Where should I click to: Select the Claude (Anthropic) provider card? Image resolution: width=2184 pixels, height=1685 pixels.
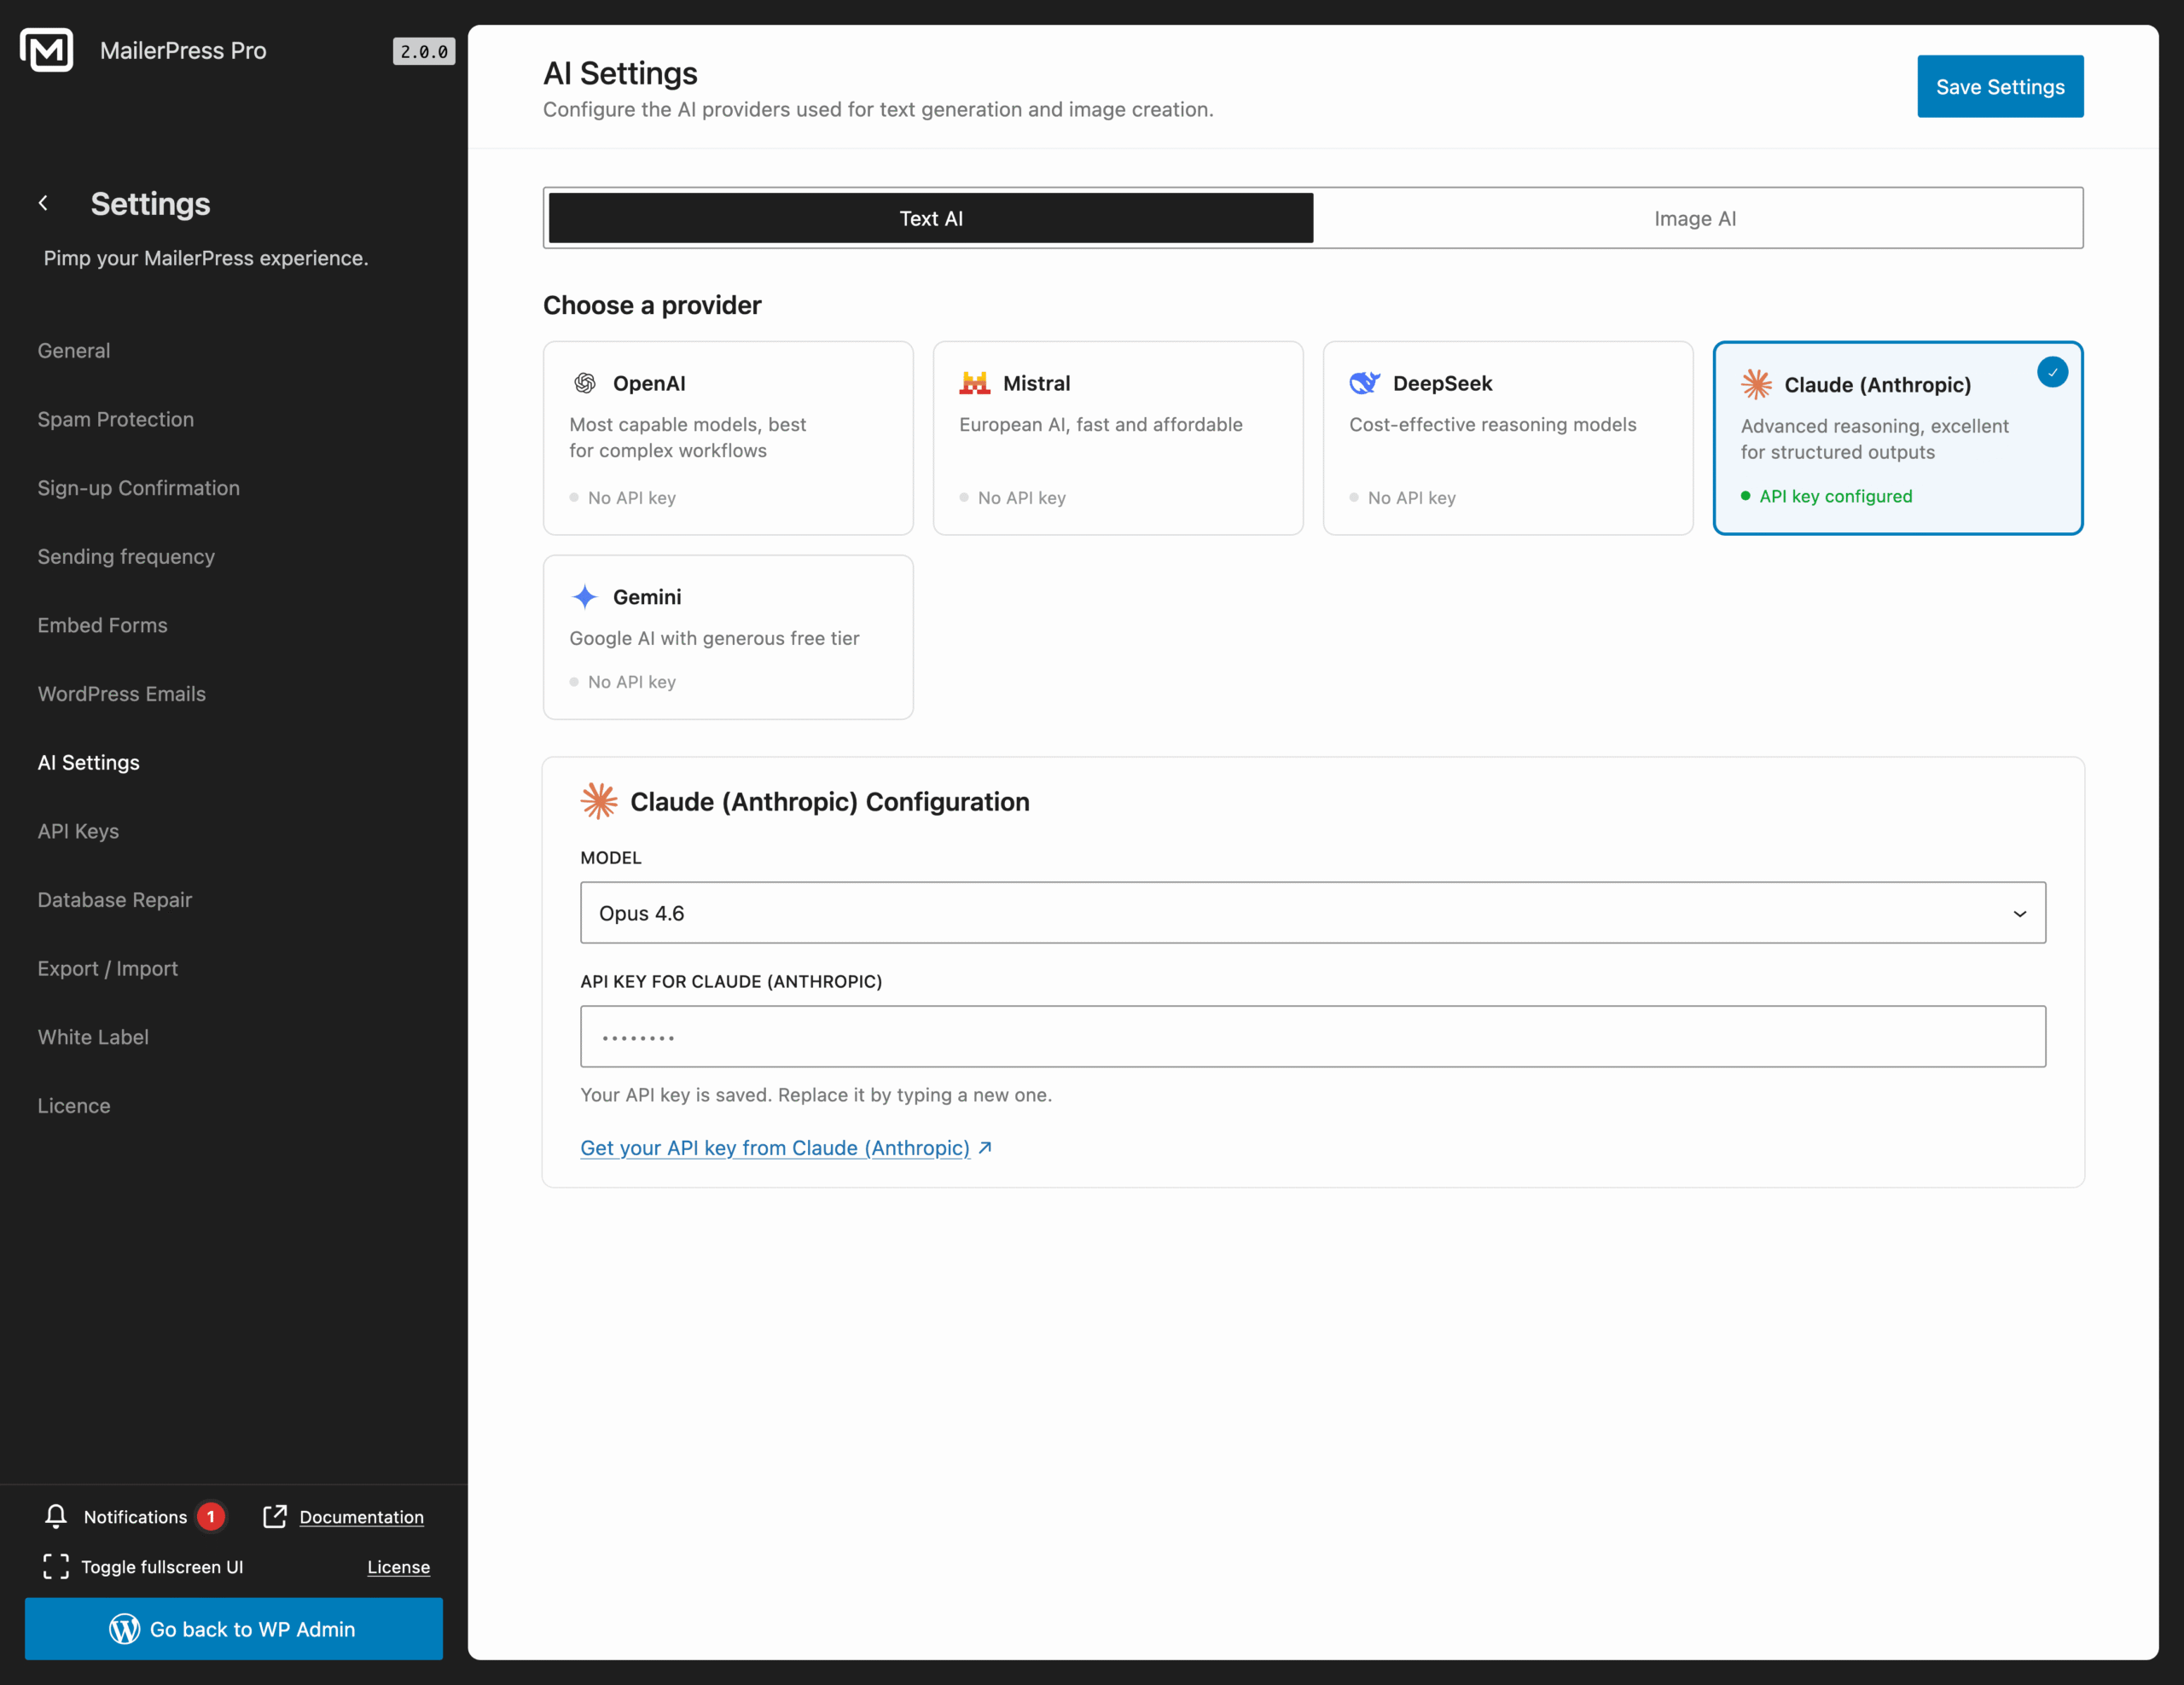1897,438
